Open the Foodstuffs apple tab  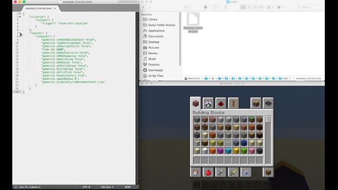(x=208, y=172)
